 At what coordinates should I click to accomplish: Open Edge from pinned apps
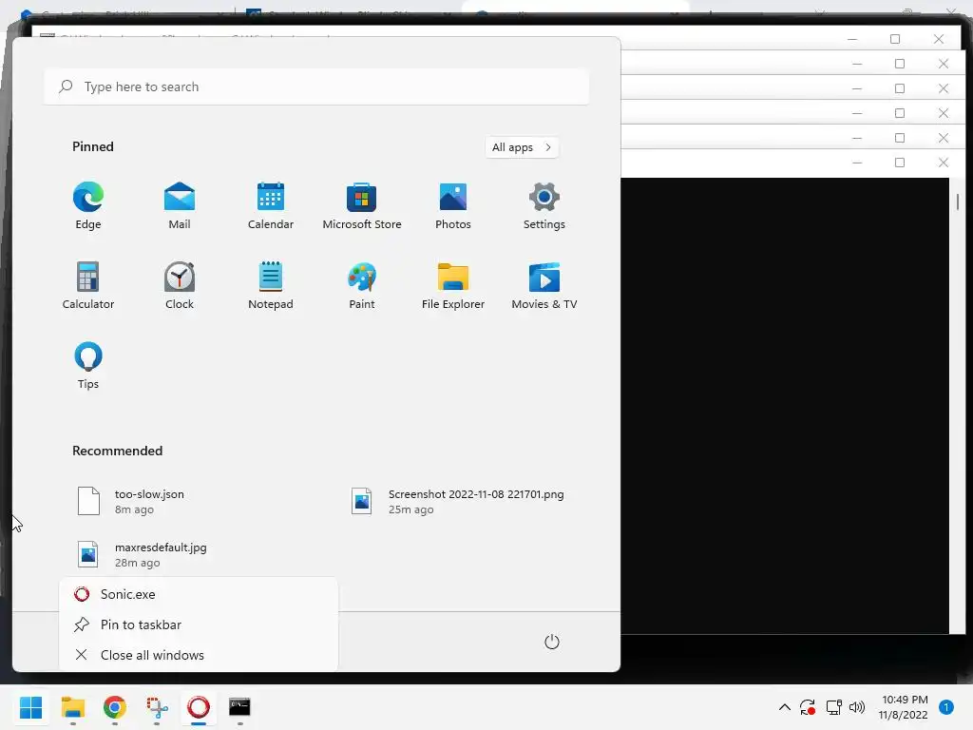coord(88,206)
